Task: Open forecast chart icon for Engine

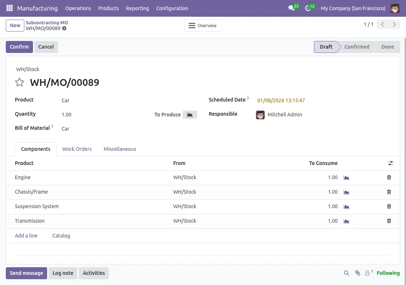Action: tap(346, 178)
